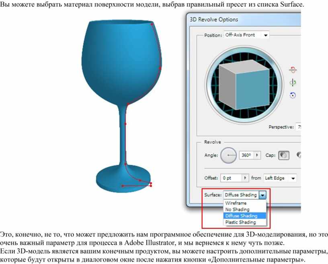
Task: Click the Offset 0 pt field
Action: (231, 178)
